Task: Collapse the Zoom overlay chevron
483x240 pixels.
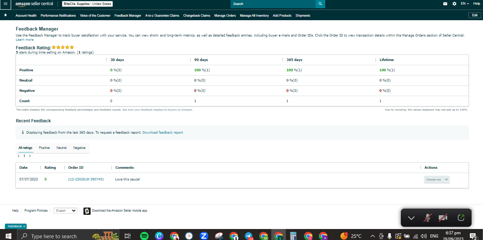Action: tap(411, 218)
